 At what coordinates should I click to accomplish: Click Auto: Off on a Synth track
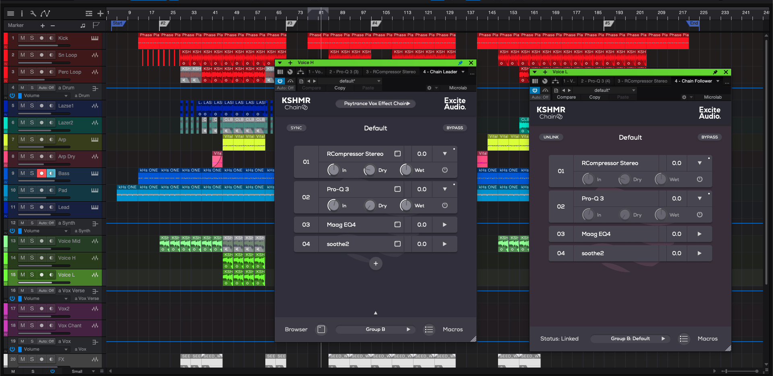46,223
